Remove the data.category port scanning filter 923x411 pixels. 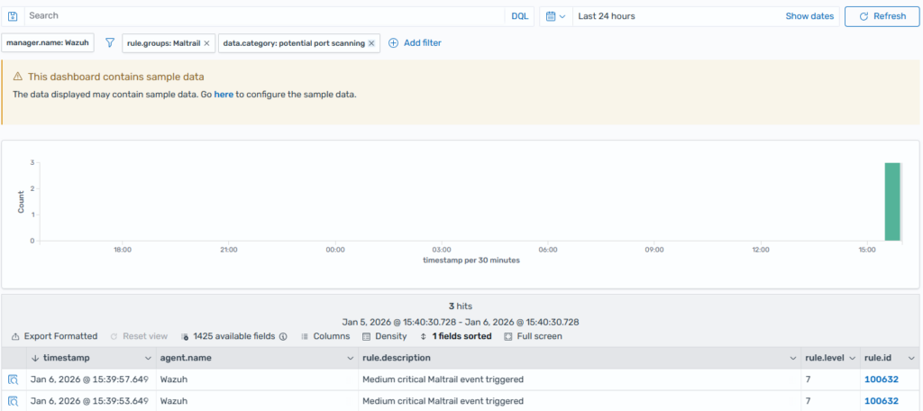[x=371, y=42]
